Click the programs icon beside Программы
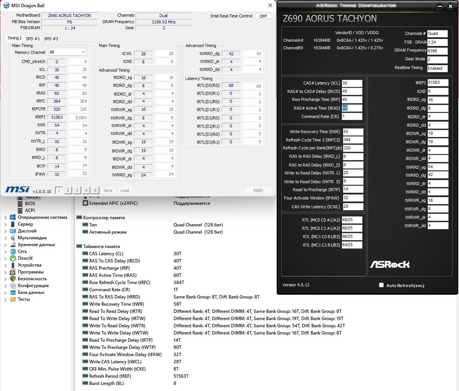The width and height of the screenshot is (459, 391). coord(13,272)
